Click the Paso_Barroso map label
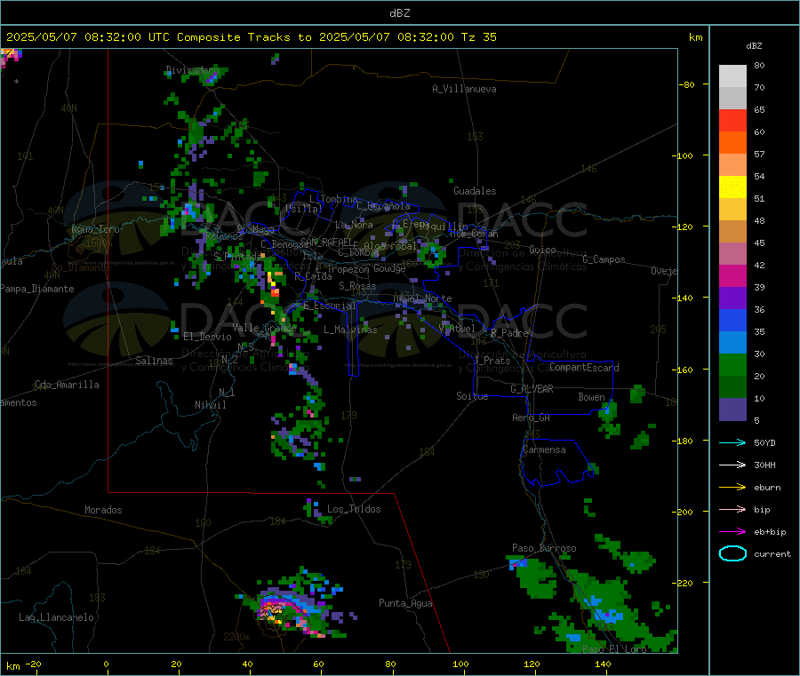Viewport: 800px width, 676px height. [544, 548]
